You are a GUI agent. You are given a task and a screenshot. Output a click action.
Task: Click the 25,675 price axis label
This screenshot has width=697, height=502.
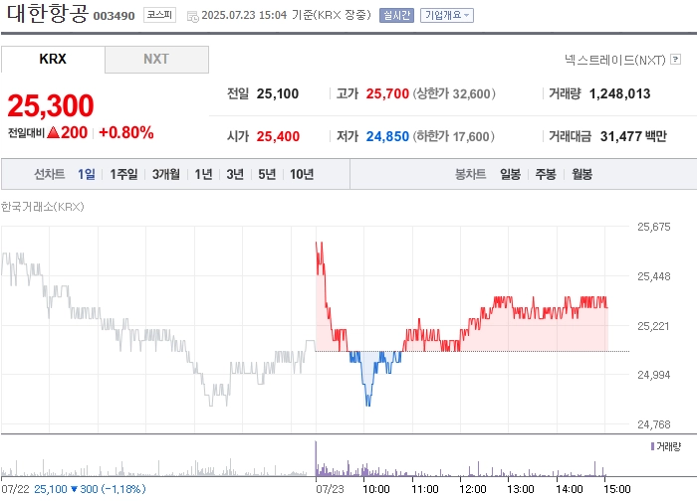(653, 227)
